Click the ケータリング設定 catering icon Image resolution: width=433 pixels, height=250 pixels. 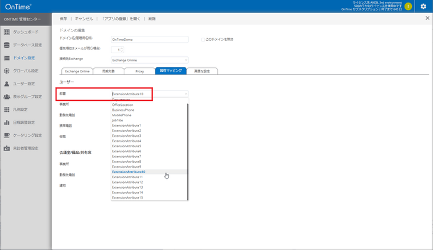pos(7,135)
